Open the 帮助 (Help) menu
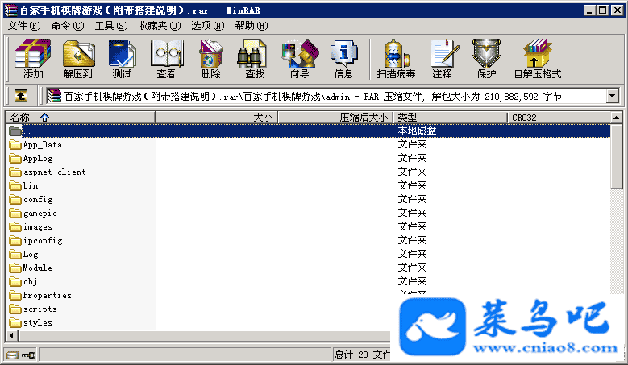This screenshot has height=365, width=628. (x=252, y=26)
